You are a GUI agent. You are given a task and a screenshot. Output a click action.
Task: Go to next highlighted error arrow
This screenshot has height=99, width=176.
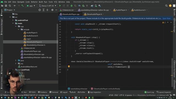coord(171,23)
